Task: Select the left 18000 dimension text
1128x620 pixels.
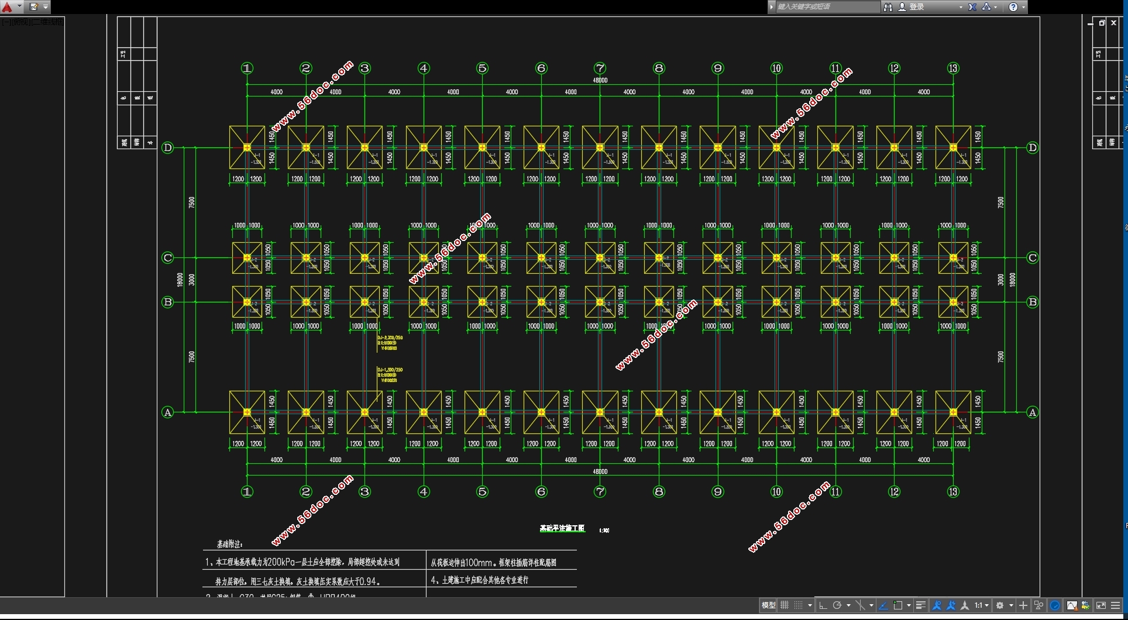Action: pyautogui.click(x=180, y=280)
